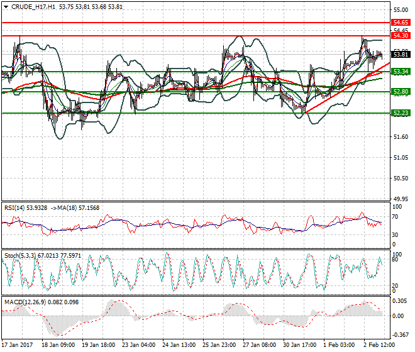
Task: Click the 25 Jan 23:00 time label
Action: (x=219, y=345)
